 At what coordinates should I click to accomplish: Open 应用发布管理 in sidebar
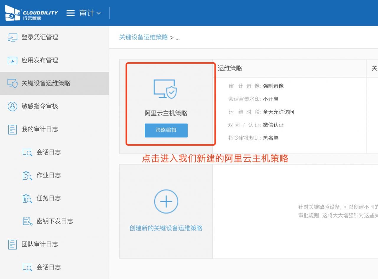point(40,60)
